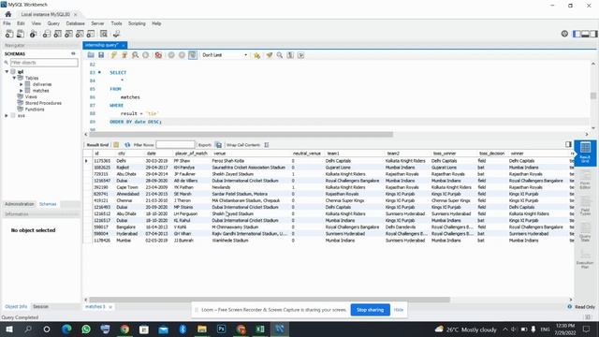This screenshot has width=599, height=337.
Task: Toggle the word wrap icon in the editor toolbar
Action: 301,55
